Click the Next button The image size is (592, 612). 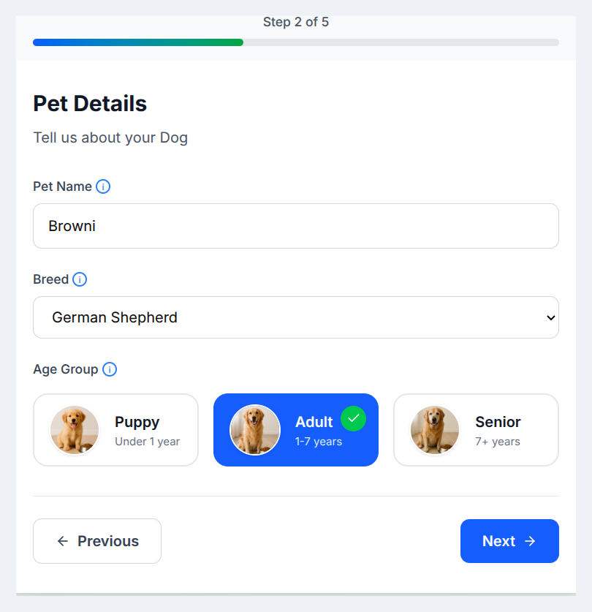coord(509,541)
